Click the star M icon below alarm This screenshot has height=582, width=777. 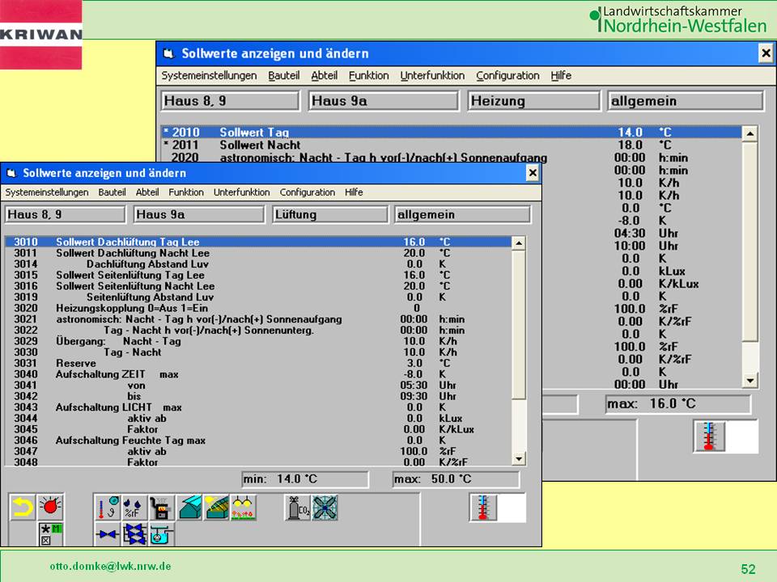click(51, 534)
